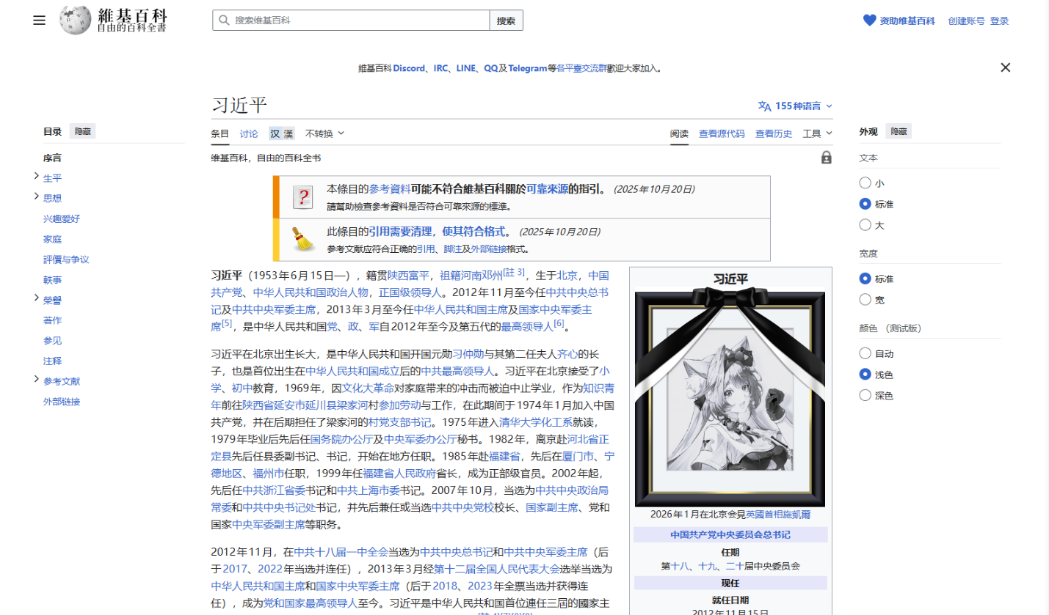Click the 搜索 button
This screenshot has width=1049, height=615.
coord(507,21)
